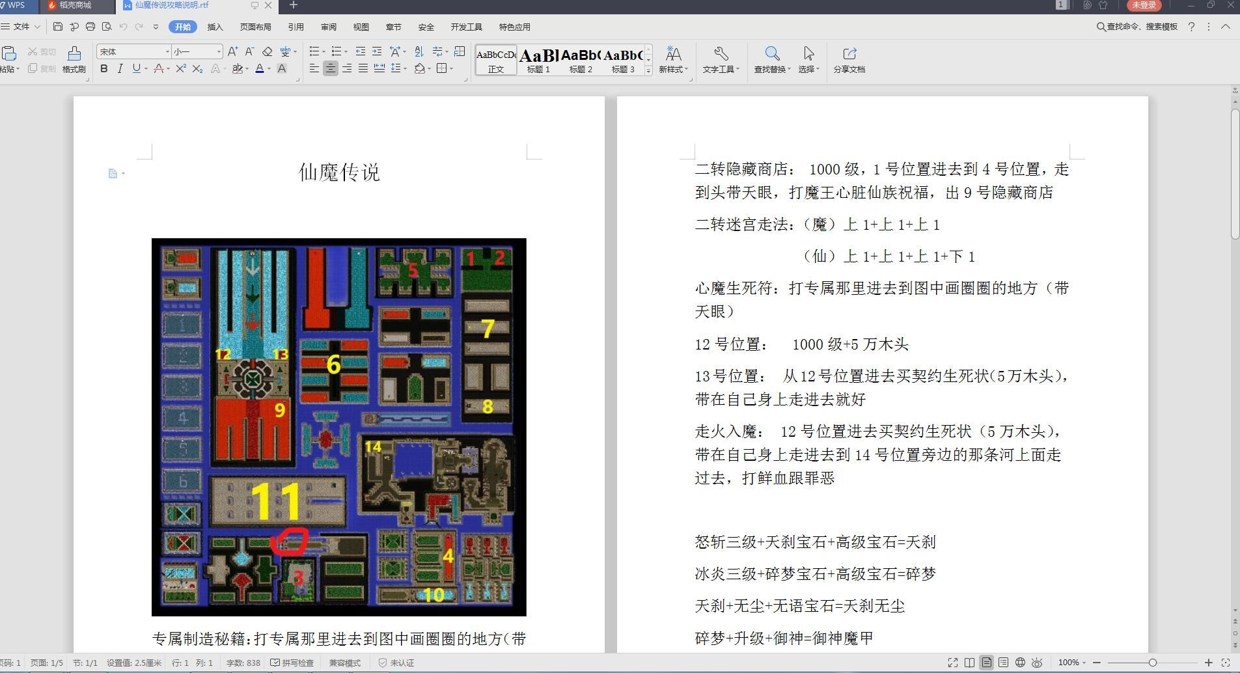Expand the File menu dropdown arrow

point(37,27)
